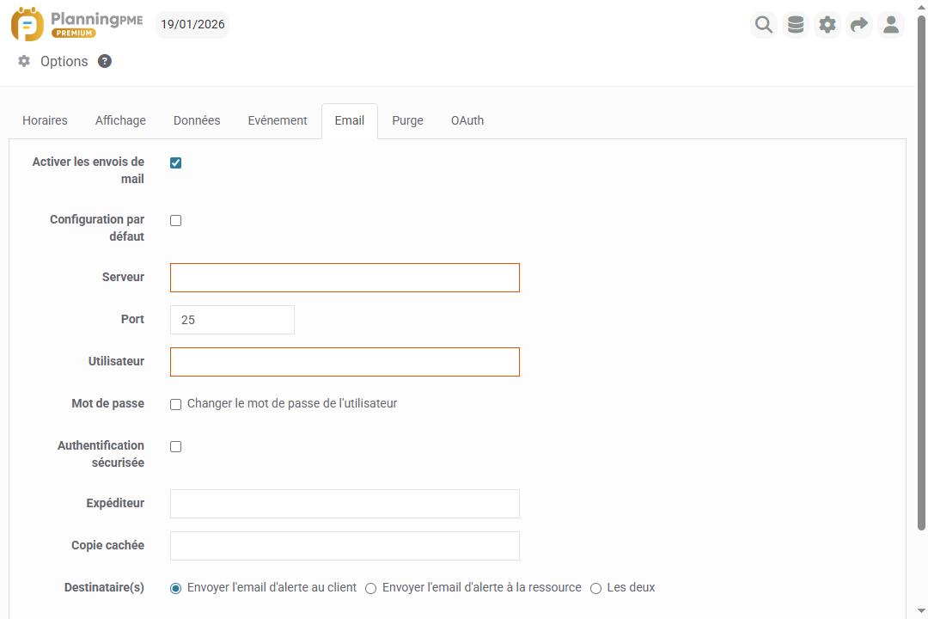
Task: Tick Changer le mot de passe de l'utilisateur
Action: click(176, 405)
